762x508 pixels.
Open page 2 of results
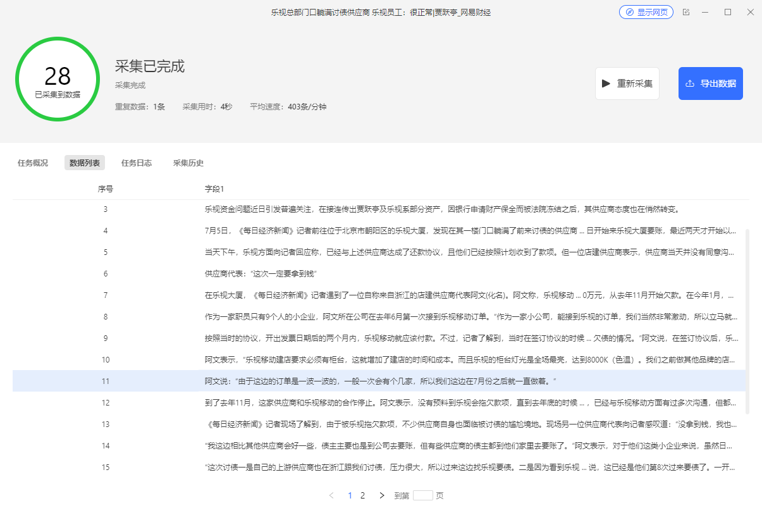click(x=362, y=495)
